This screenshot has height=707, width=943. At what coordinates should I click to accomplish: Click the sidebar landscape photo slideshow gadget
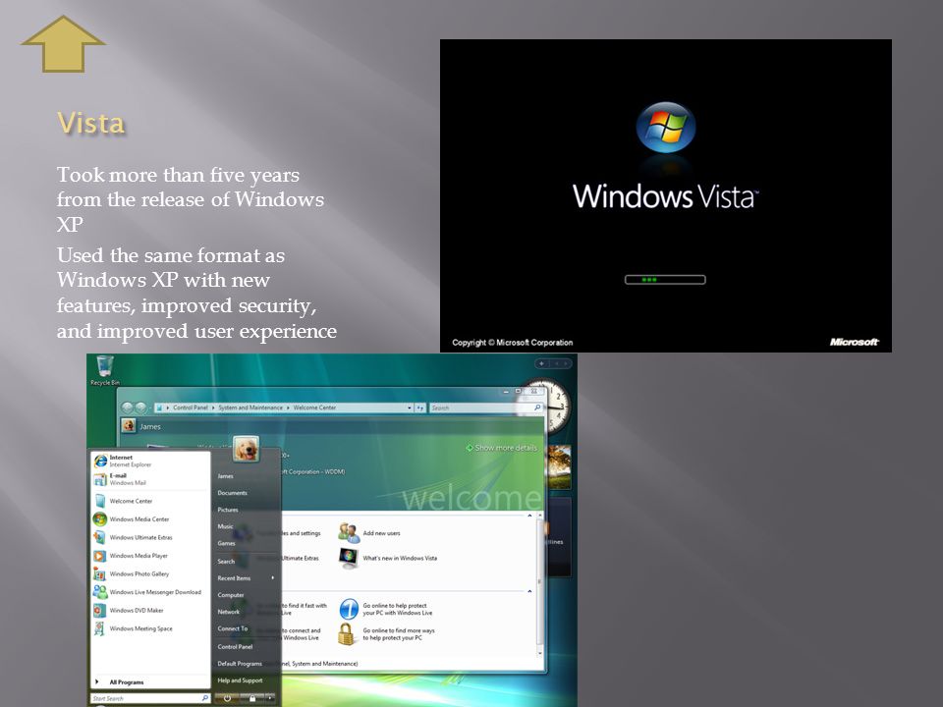[559, 465]
